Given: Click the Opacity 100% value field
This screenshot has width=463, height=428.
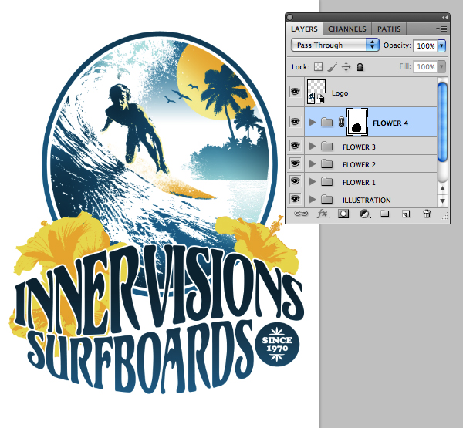Looking at the screenshot, I should [x=425, y=45].
